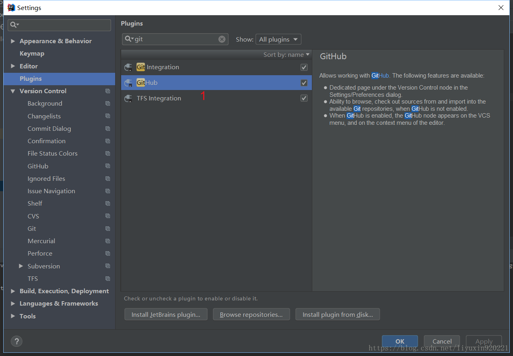This screenshot has width=513, height=356.
Task: Click project-level icon beside Commit Dialog
Action: pyautogui.click(x=108, y=129)
